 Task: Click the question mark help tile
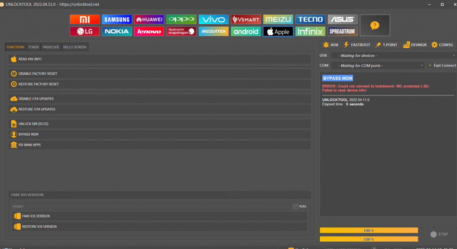pyautogui.click(x=375, y=25)
